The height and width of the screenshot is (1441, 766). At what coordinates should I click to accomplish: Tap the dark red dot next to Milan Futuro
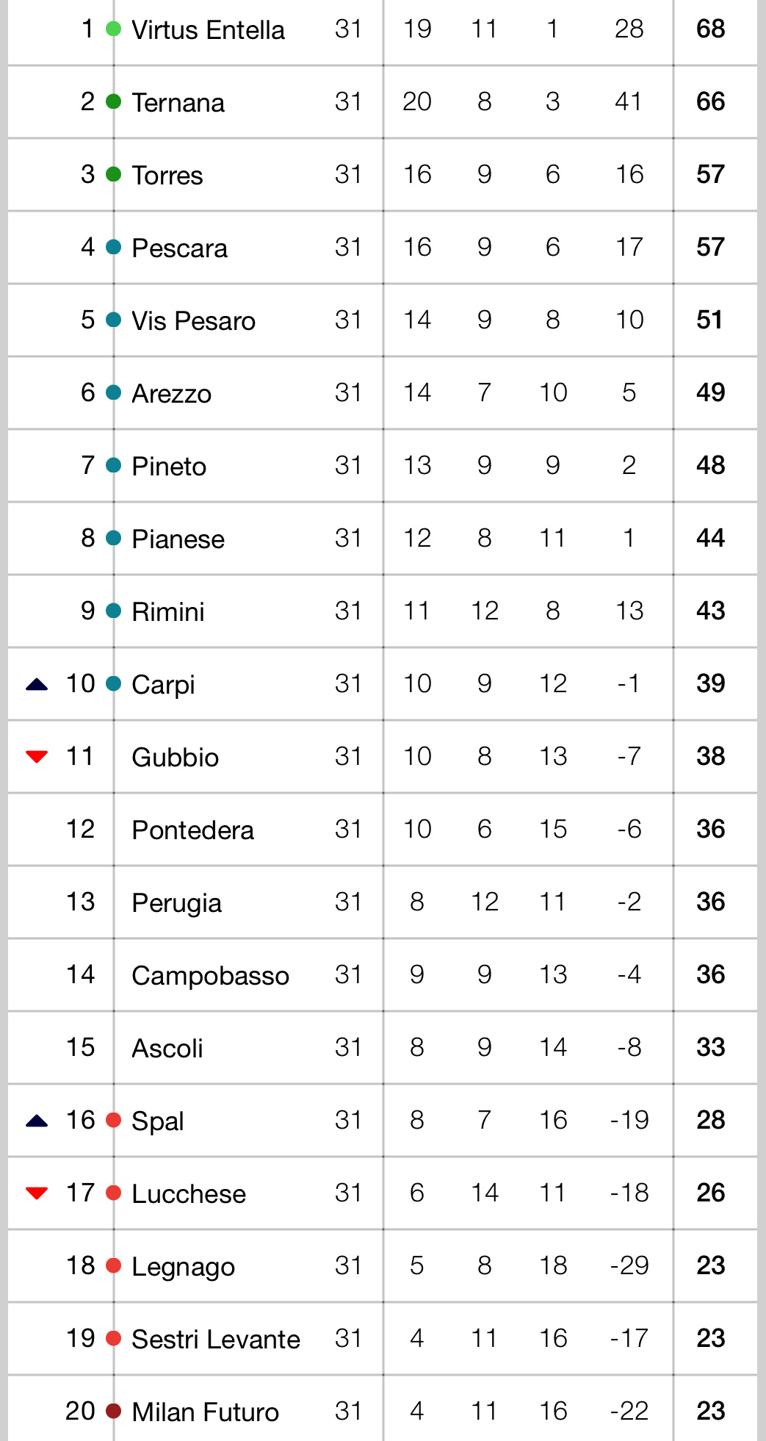(113, 1411)
